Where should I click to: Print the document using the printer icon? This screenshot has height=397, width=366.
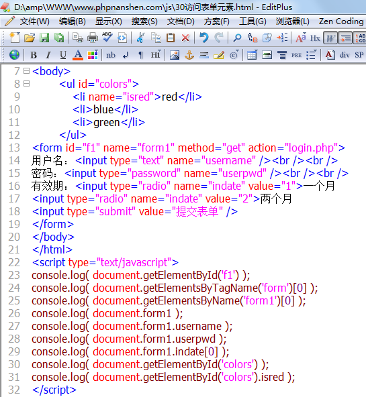pos(93,38)
